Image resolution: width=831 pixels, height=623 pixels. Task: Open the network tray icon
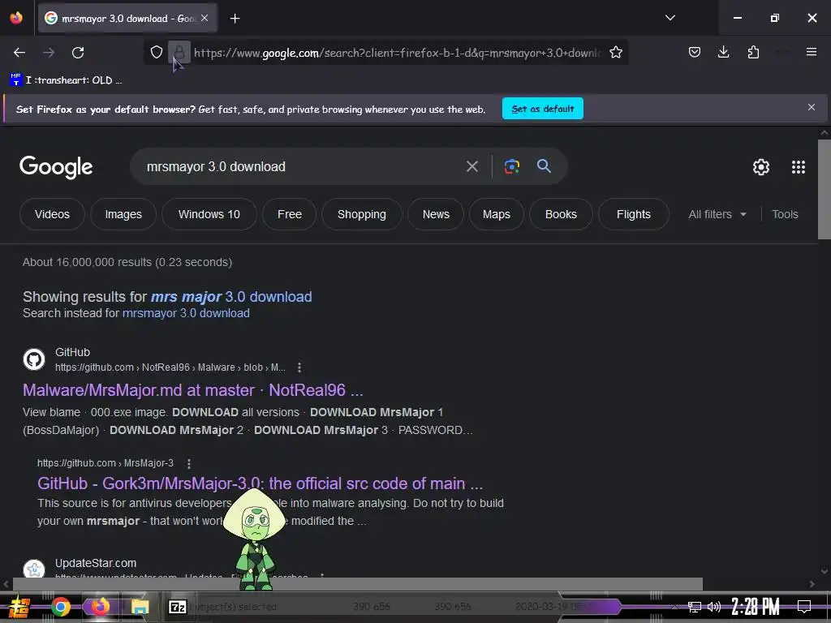click(695, 607)
